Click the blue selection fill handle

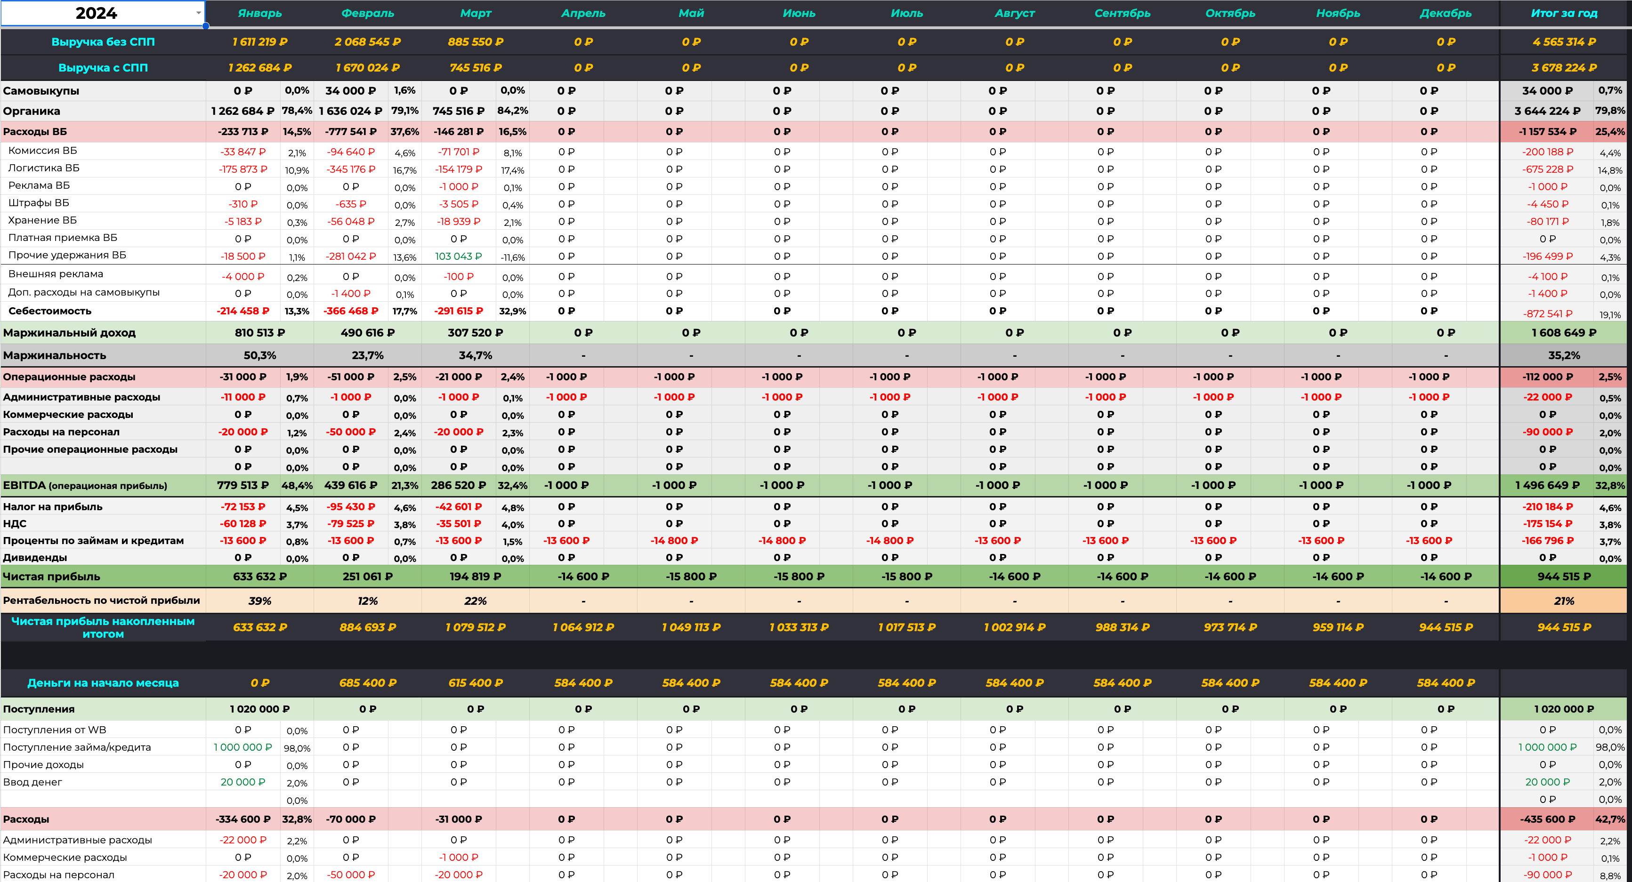tap(206, 26)
